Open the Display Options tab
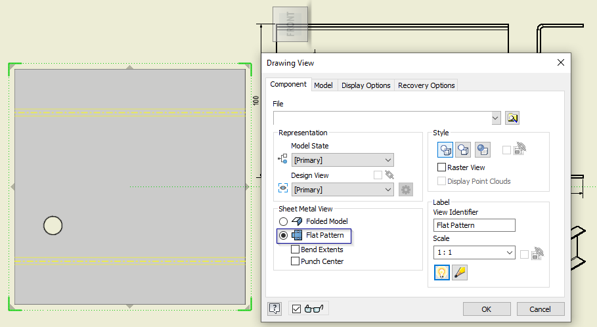This screenshot has width=597, height=327. 366,85
